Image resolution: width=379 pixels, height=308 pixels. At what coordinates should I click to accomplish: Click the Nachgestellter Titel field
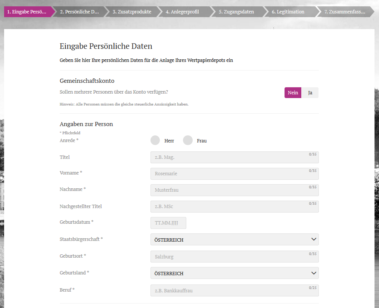tap(234, 206)
